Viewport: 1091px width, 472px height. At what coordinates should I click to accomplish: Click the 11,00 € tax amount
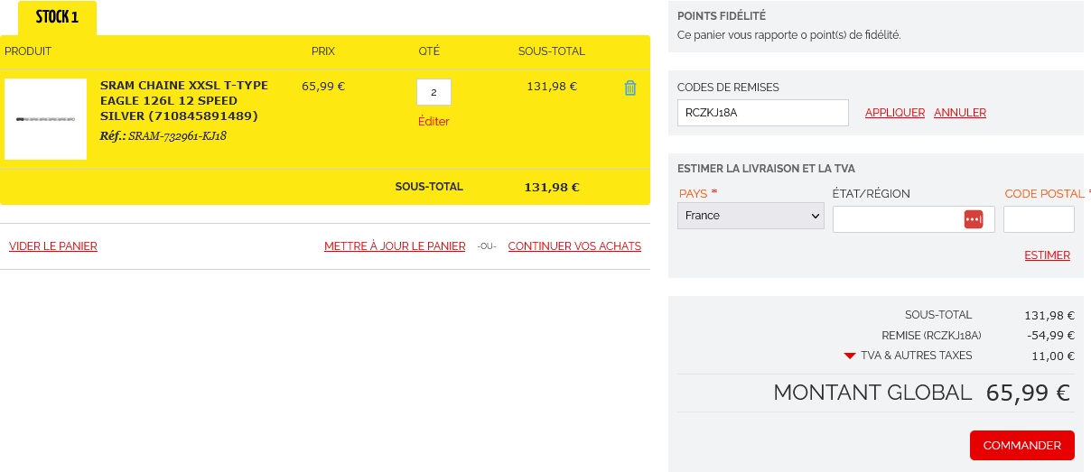coord(1053,356)
